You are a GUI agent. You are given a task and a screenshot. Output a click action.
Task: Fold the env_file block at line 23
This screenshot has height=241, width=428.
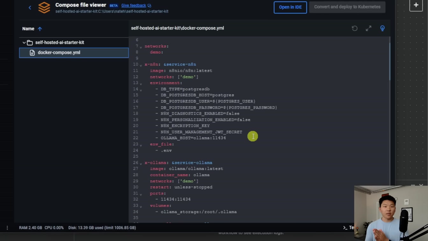pyautogui.click(x=141, y=145)
